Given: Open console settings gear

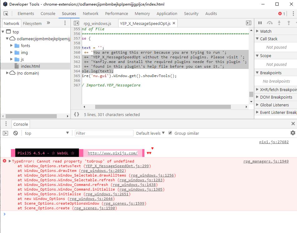Looking at the screenshot, I should (x=293, y=133).
